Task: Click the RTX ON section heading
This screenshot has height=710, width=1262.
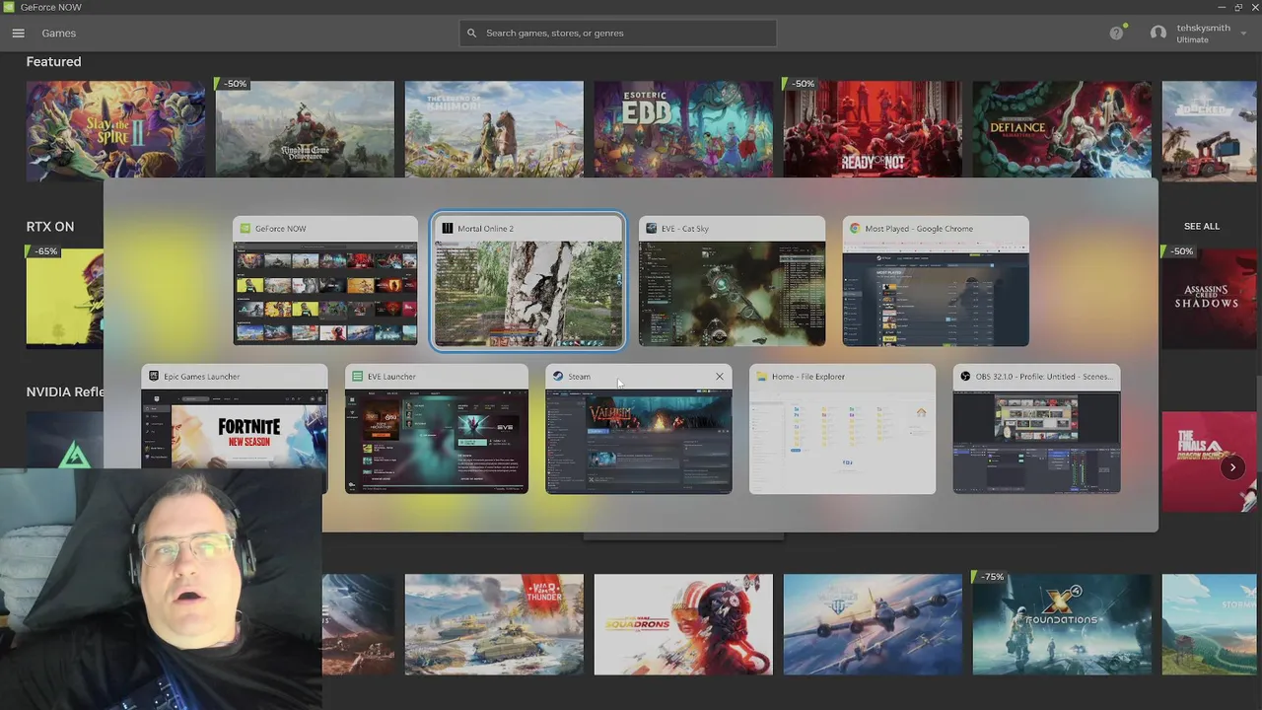Action: pos(50,226)
